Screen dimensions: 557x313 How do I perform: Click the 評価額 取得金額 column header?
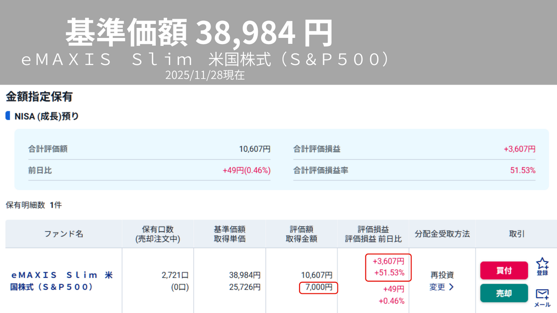click(x=301, y=234)
